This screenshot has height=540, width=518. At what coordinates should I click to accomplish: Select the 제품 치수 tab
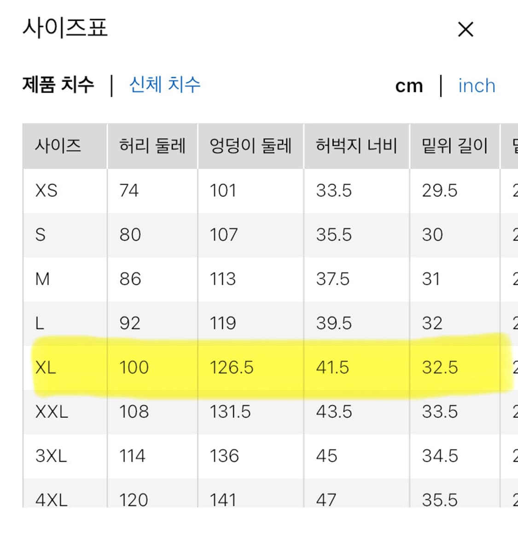(x=59, y=84)
